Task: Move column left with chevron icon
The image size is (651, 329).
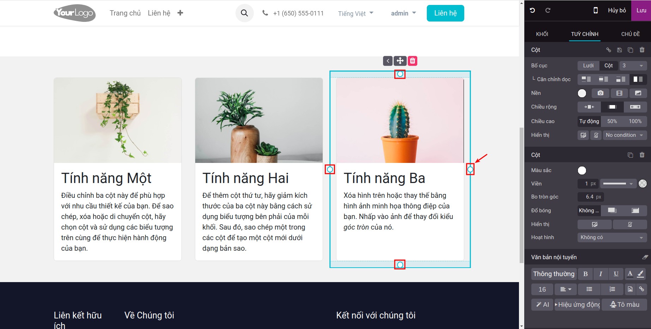Action: (x=388, y=61)
